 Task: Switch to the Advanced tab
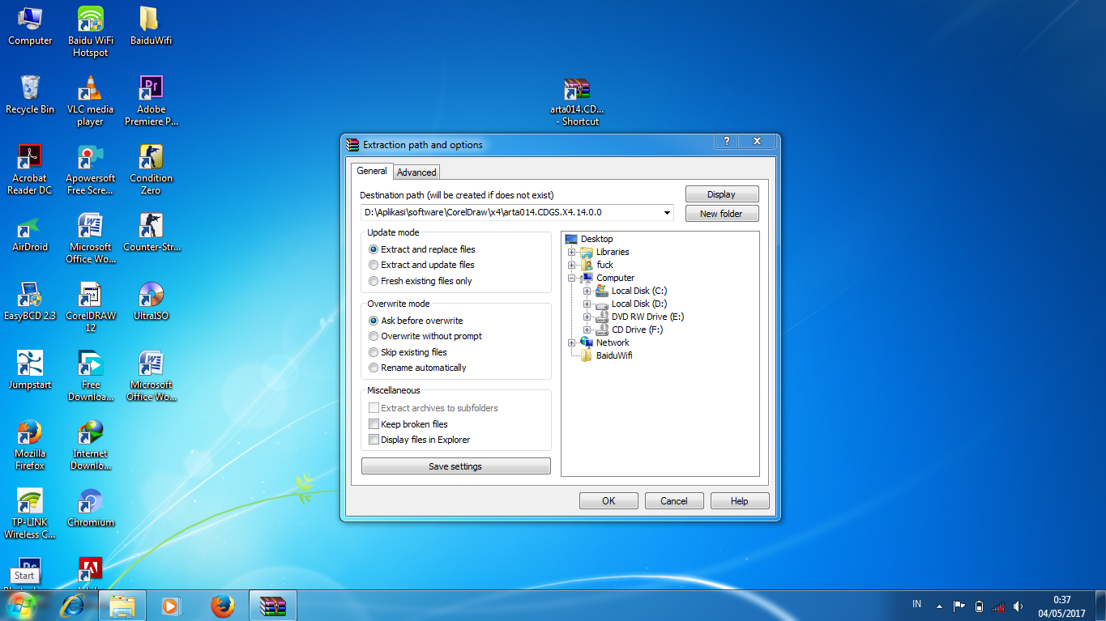[416, 172]
